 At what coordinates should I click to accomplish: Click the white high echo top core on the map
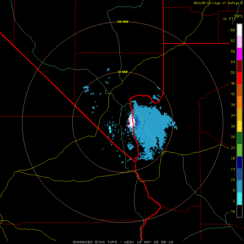(132, 122)
